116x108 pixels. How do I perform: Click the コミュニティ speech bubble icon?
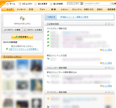20,4
